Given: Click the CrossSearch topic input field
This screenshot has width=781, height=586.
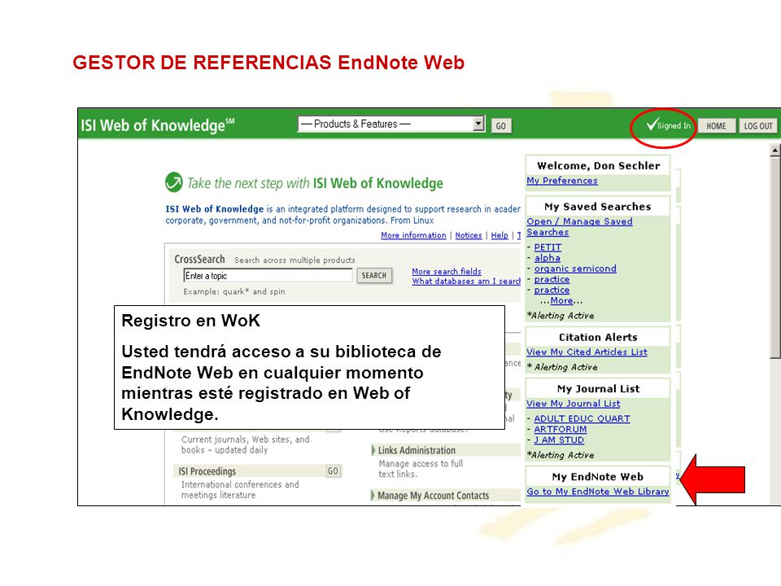Looking at the screenshot, I should 268,276.
